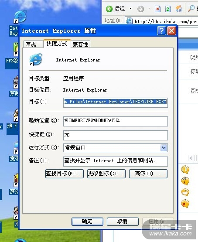
Task: Select the PPS desktop shortcut icon
Action: tap(16, 49)
